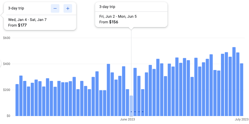Click the $0 y-axis label
This screenshot has width=249, height=124.
click(8, 116)
